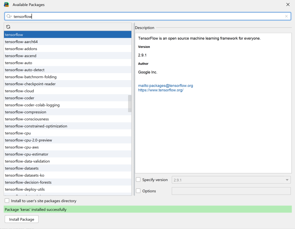Image resolution: width=295 pixels, height=229 pixels.
Task: Select tensorflow-decision-forests package
Action: click(67, 182)
